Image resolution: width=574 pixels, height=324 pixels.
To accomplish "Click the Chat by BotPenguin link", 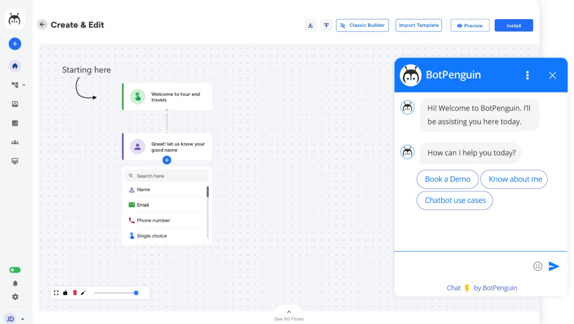I will coord(482,288).
